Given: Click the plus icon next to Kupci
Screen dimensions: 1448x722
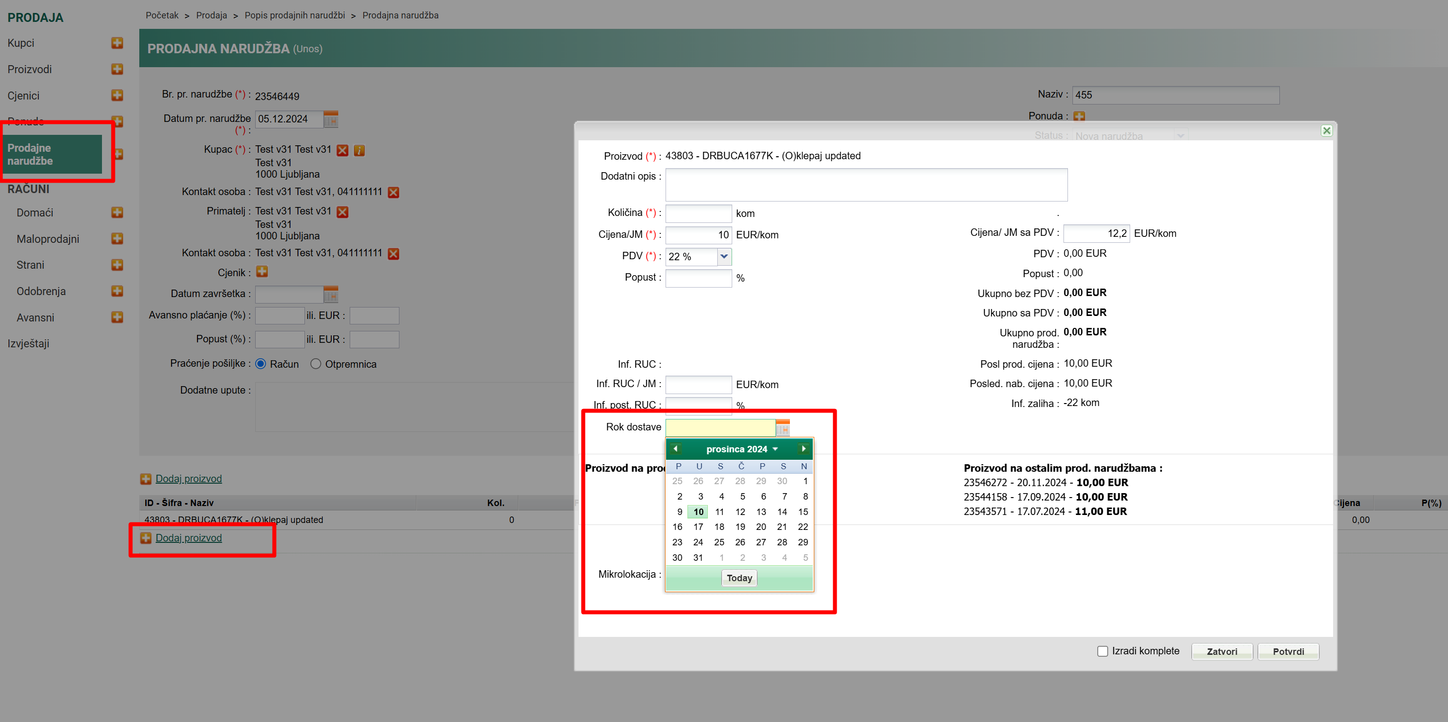Looking at the screenshot, I should [117, 43].
